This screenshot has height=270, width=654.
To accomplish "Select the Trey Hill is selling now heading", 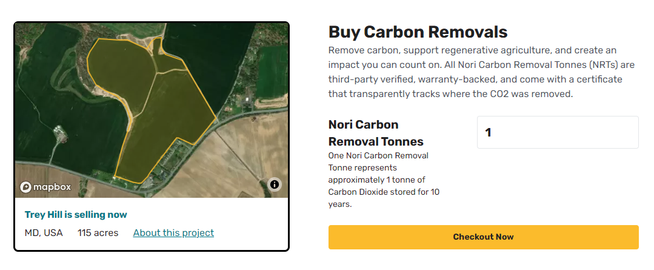I will click(76, 215).
